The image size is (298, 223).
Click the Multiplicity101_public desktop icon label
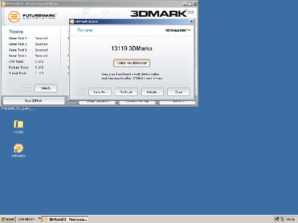click(x=18, y=108)
